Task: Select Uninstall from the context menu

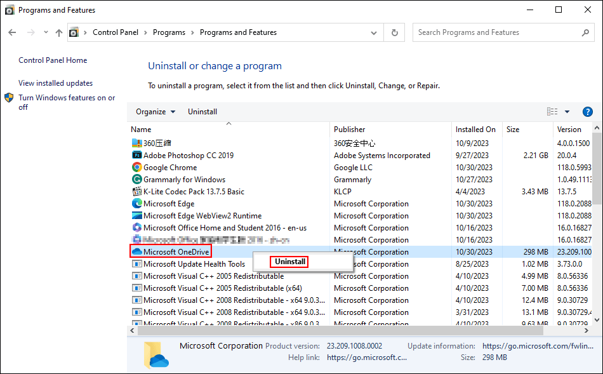Action: point(289,261)
